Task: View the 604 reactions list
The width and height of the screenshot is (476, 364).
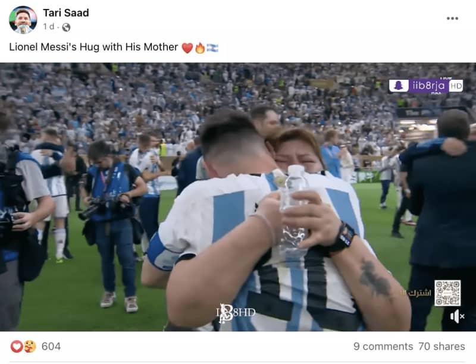Action: coord(51,346)
